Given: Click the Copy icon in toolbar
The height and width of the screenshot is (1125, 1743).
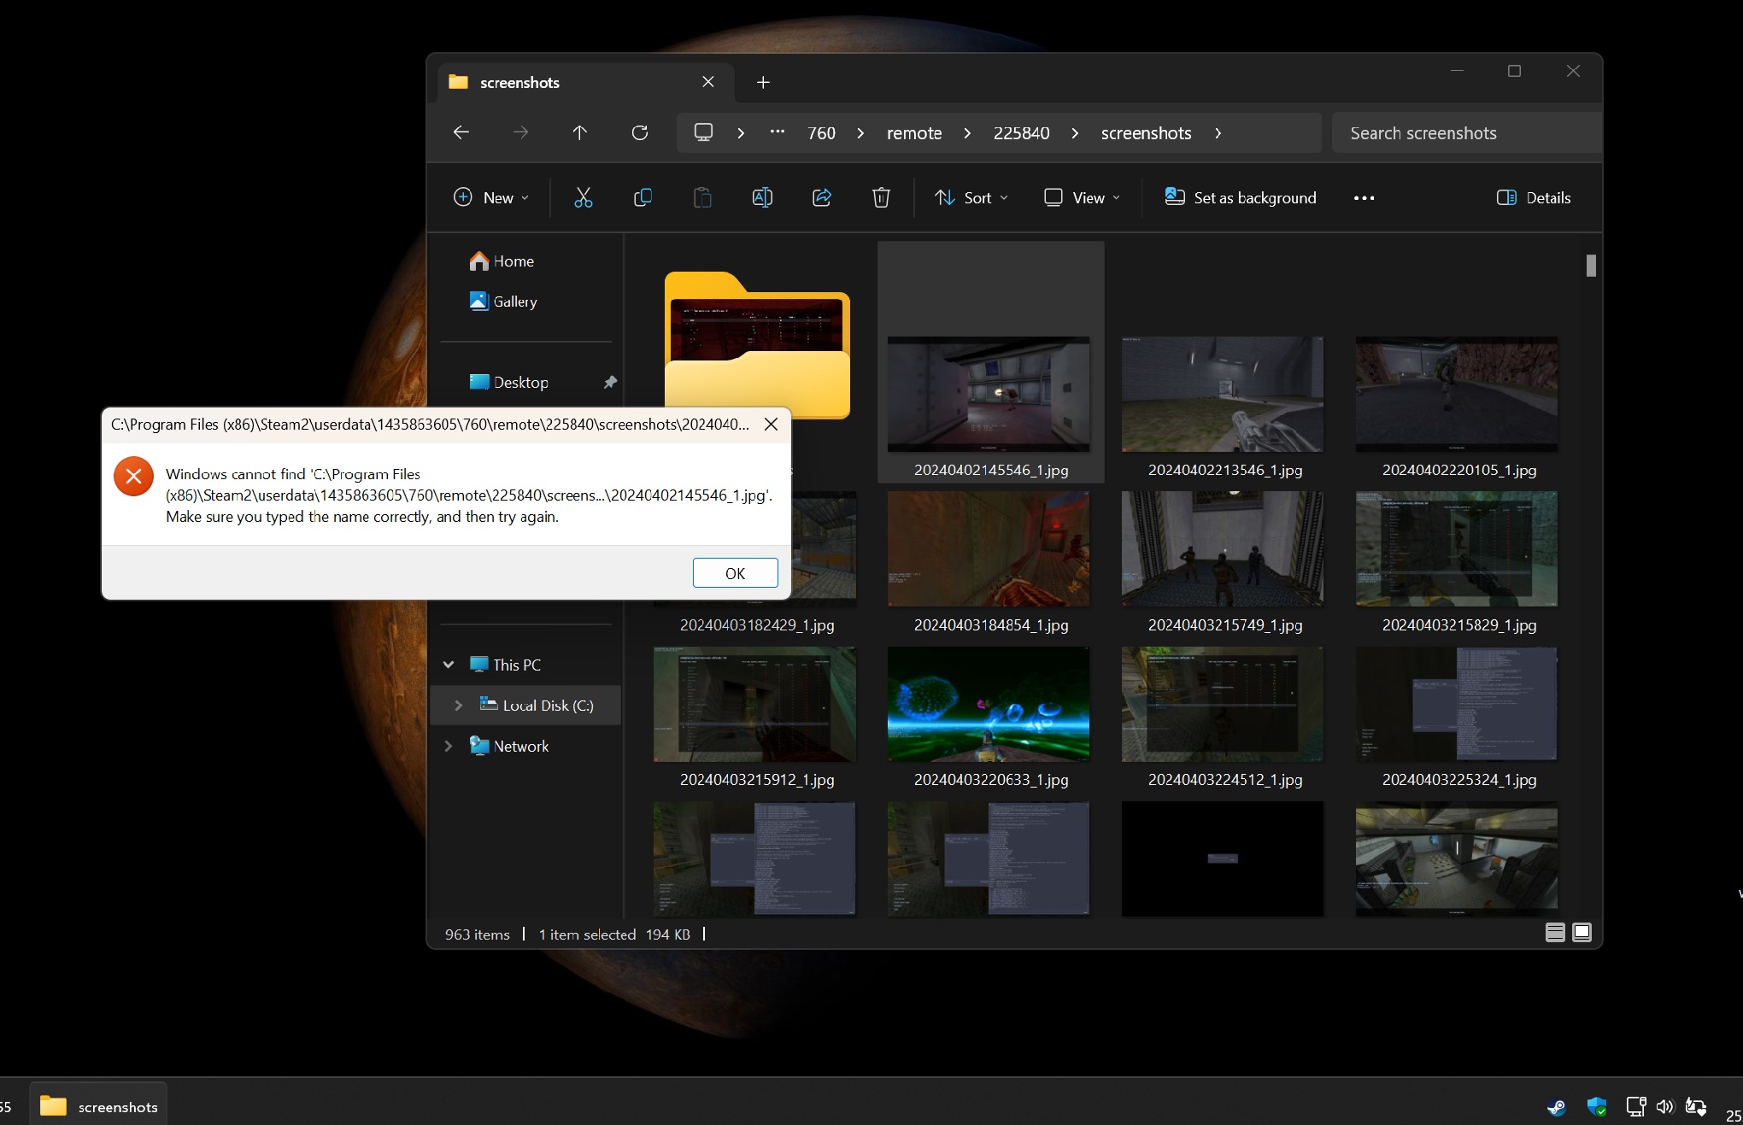Looking at the screenshot, I should (643, 198).
